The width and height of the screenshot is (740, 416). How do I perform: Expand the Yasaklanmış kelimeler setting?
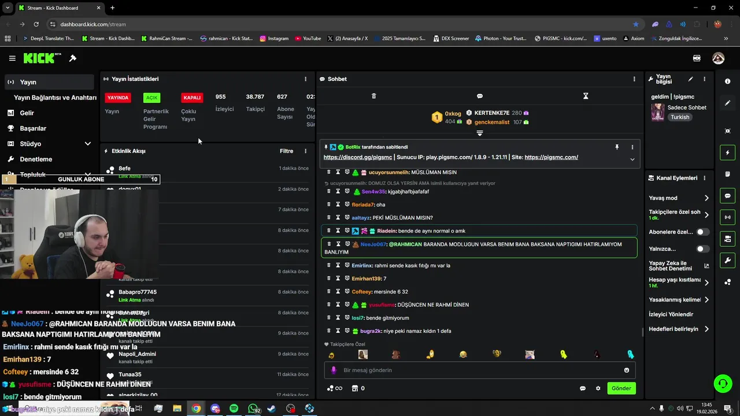706,300
